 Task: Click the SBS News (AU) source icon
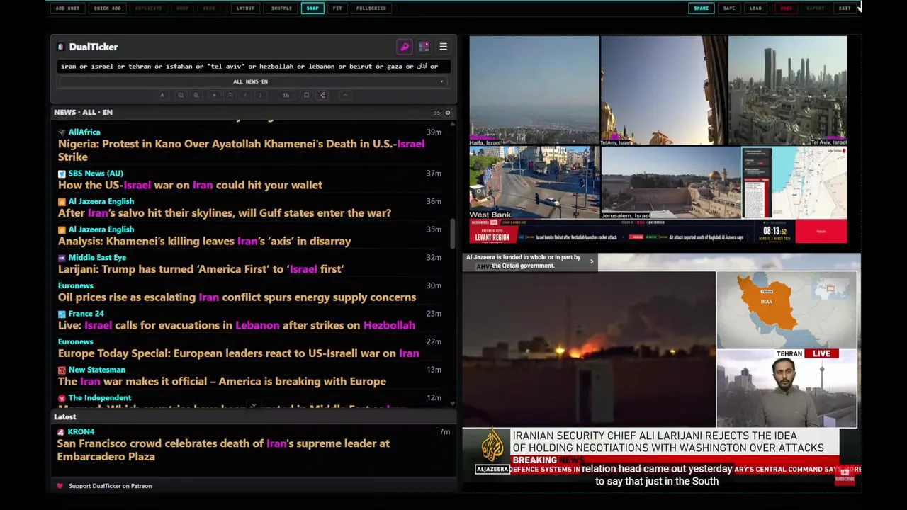pos(62,174)
